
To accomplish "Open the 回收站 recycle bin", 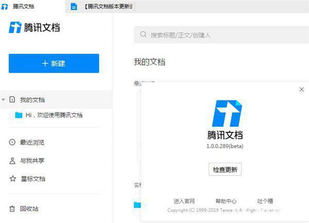I will pos(29,209).
